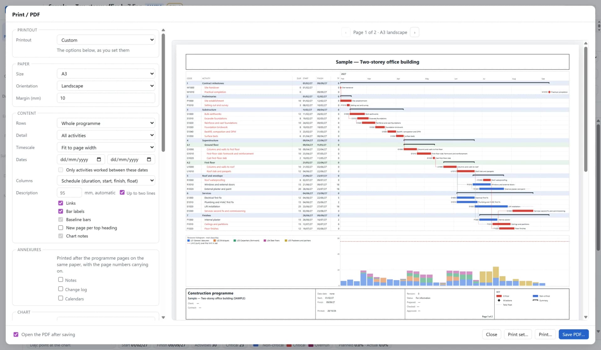The image size is (601, 350).
Task: Open Rows dropdown showing Whole programme
Action: click(x=106, y=123)
